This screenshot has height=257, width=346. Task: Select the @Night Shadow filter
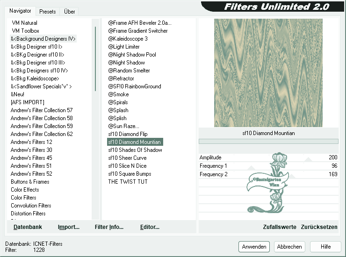pos(126,63)
